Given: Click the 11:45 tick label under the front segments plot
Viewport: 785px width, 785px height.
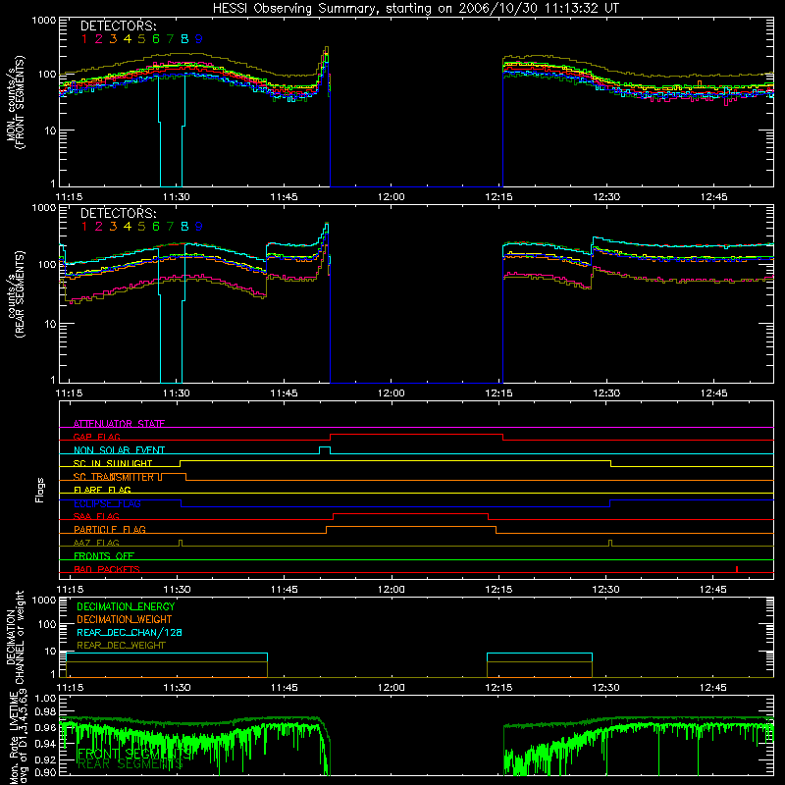Looking at the screenshot, I should point(284,197).
